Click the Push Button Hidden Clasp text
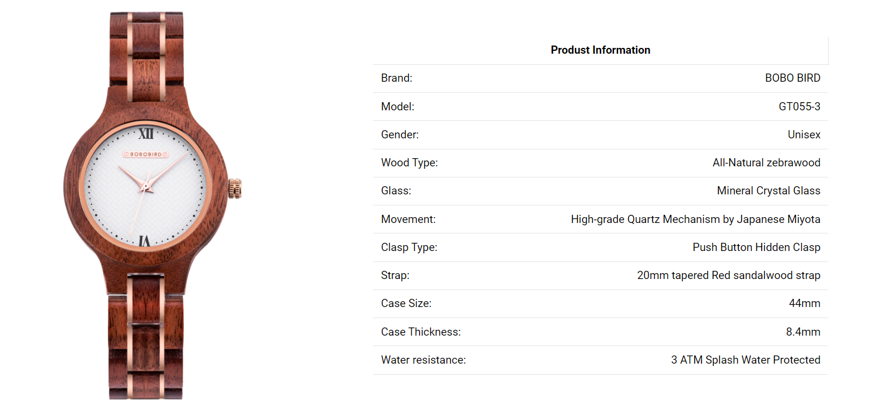This screenshot has width=869, height=415. [756, 247]
